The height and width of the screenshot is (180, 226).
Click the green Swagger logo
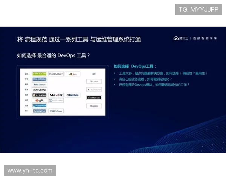[39, 74]
